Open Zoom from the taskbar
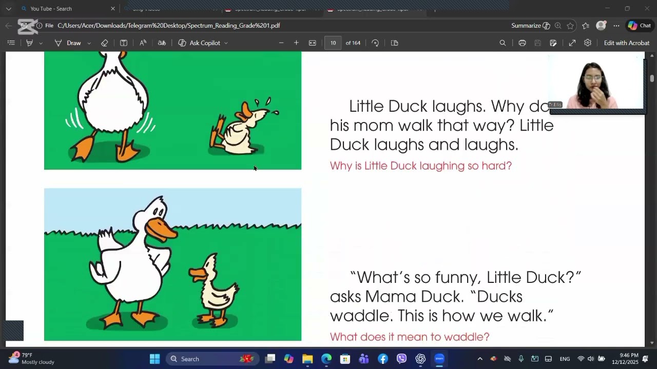The image size is (657, 369). (x=439, y=359)
